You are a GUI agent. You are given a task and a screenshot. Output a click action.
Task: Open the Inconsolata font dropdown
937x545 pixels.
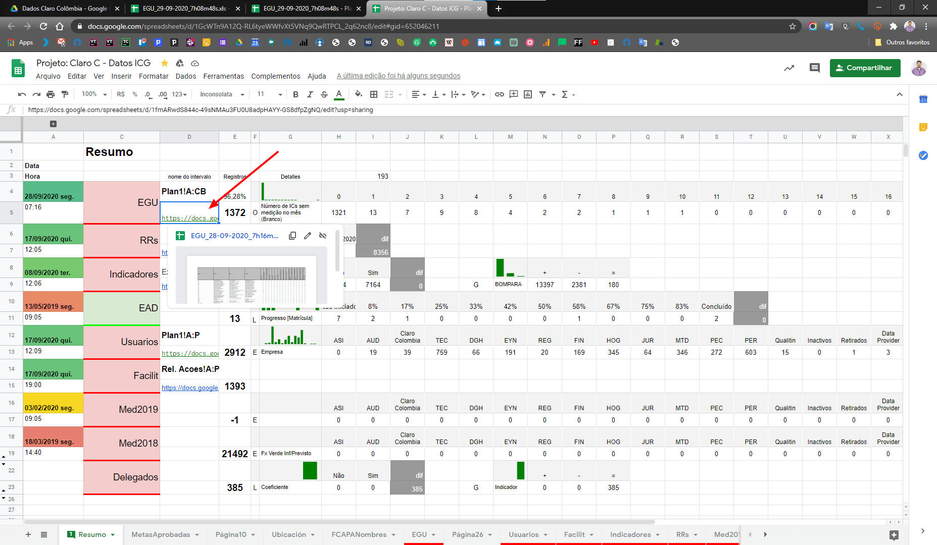coord(222,94)
